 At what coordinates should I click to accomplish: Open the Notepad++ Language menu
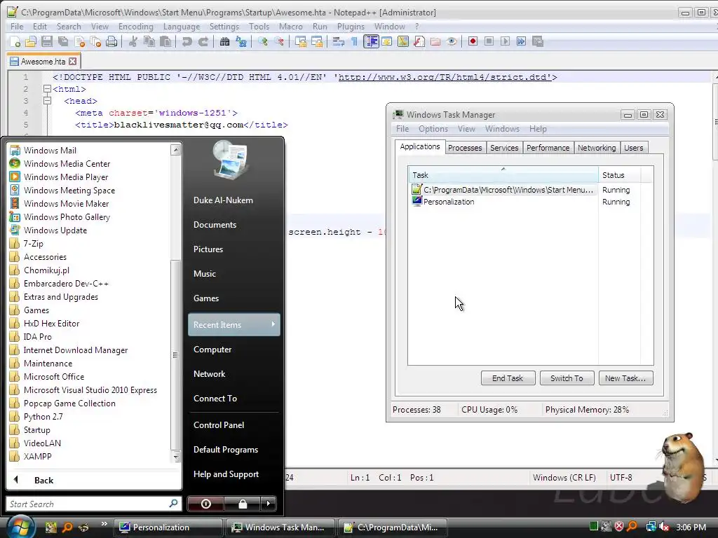coord(182,27)
